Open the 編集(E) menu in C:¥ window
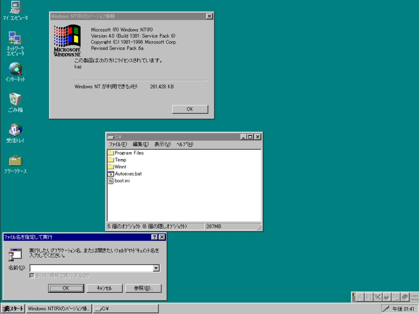Screen dimensions: 419x314 (140, 144)
